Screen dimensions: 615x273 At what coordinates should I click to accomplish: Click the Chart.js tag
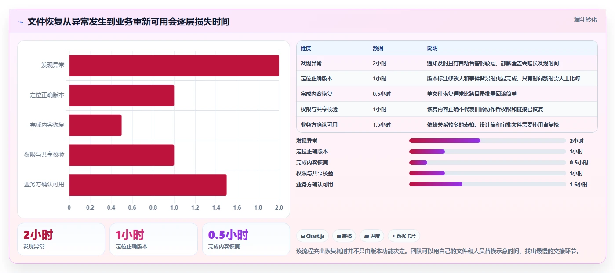pos(313,236)
